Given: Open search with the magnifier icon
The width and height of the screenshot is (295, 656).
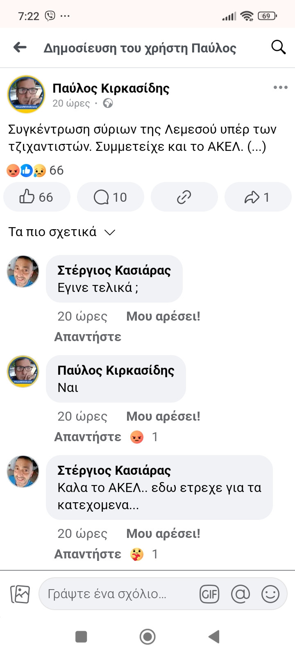Looking at the screenshot, I should pos(278,48).
